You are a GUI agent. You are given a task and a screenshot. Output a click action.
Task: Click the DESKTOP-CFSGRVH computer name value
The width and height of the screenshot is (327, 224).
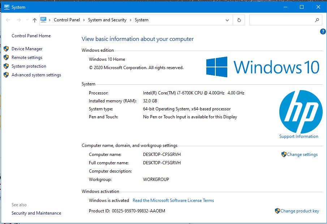(162, 155)
